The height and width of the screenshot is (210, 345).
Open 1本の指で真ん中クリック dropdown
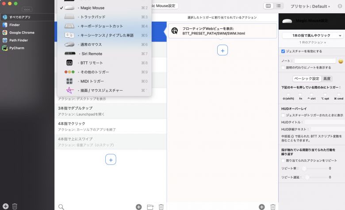[x=312, y=35]
